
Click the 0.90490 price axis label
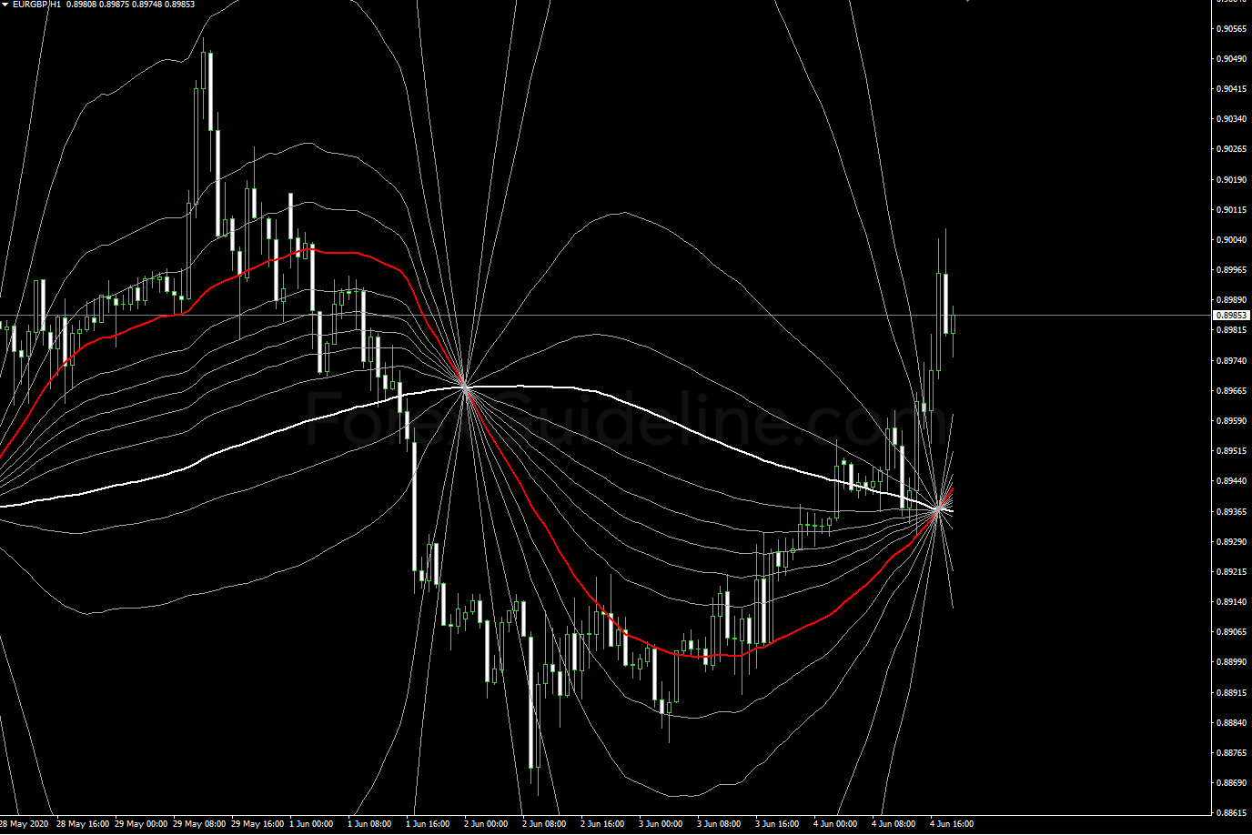pos(1232,59)
